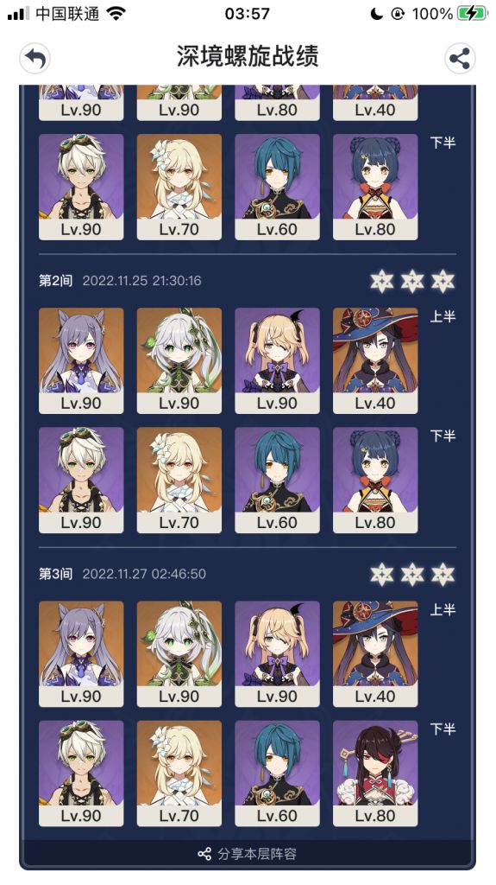Open the share icon beside 深境螺旋战绩
The height and width of the screenshot is (885, 496).
tap(460, 58)
